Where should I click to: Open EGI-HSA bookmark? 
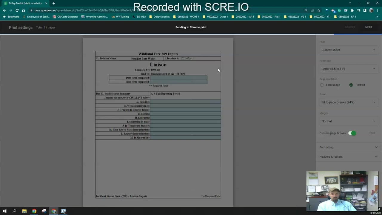click(139, 17)
